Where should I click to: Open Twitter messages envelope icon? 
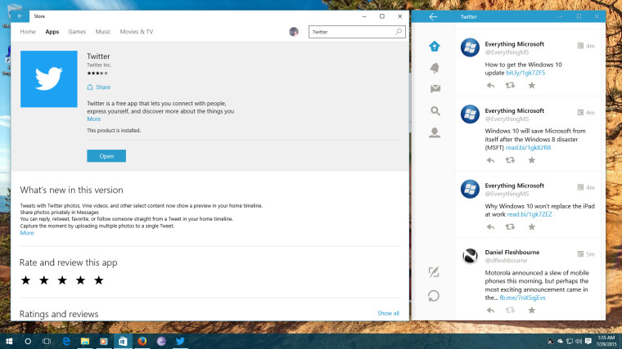[435, 89]
